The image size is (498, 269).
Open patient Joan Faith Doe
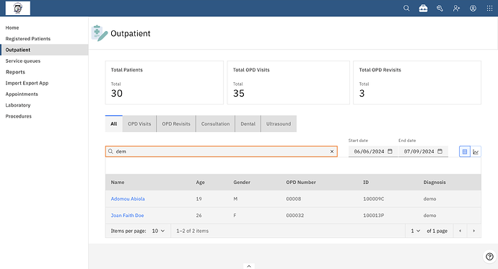(127, 216)
